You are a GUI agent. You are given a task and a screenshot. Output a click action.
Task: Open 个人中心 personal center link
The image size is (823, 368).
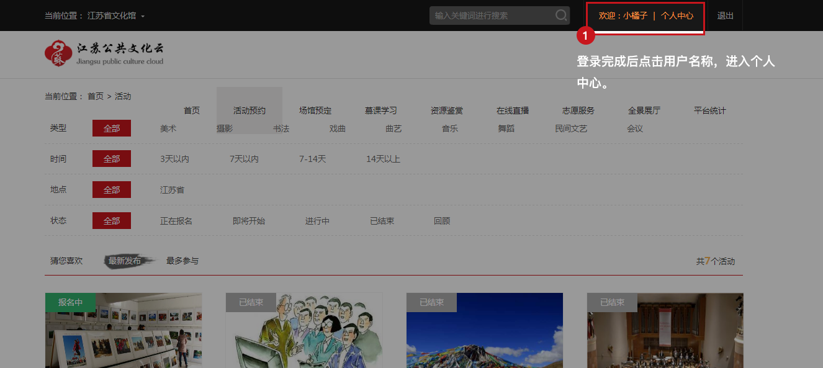tap(677, 16)
